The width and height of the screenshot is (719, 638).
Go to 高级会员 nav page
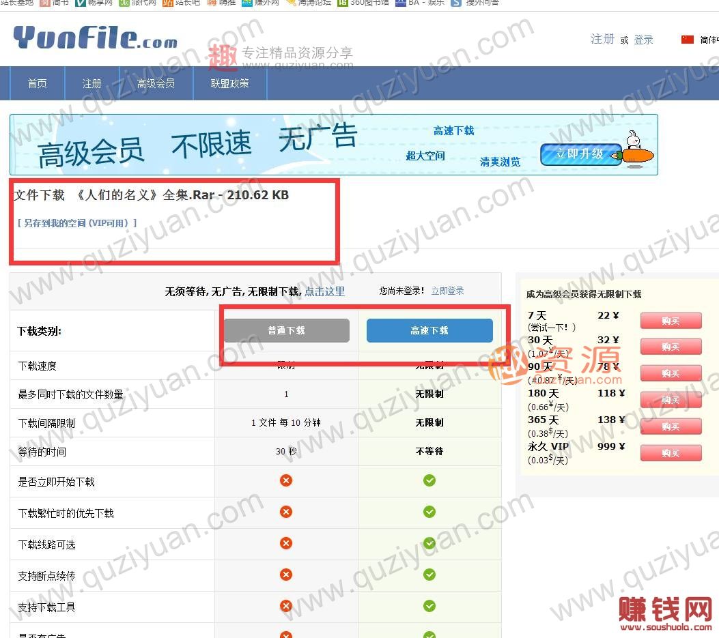(156, 83)
